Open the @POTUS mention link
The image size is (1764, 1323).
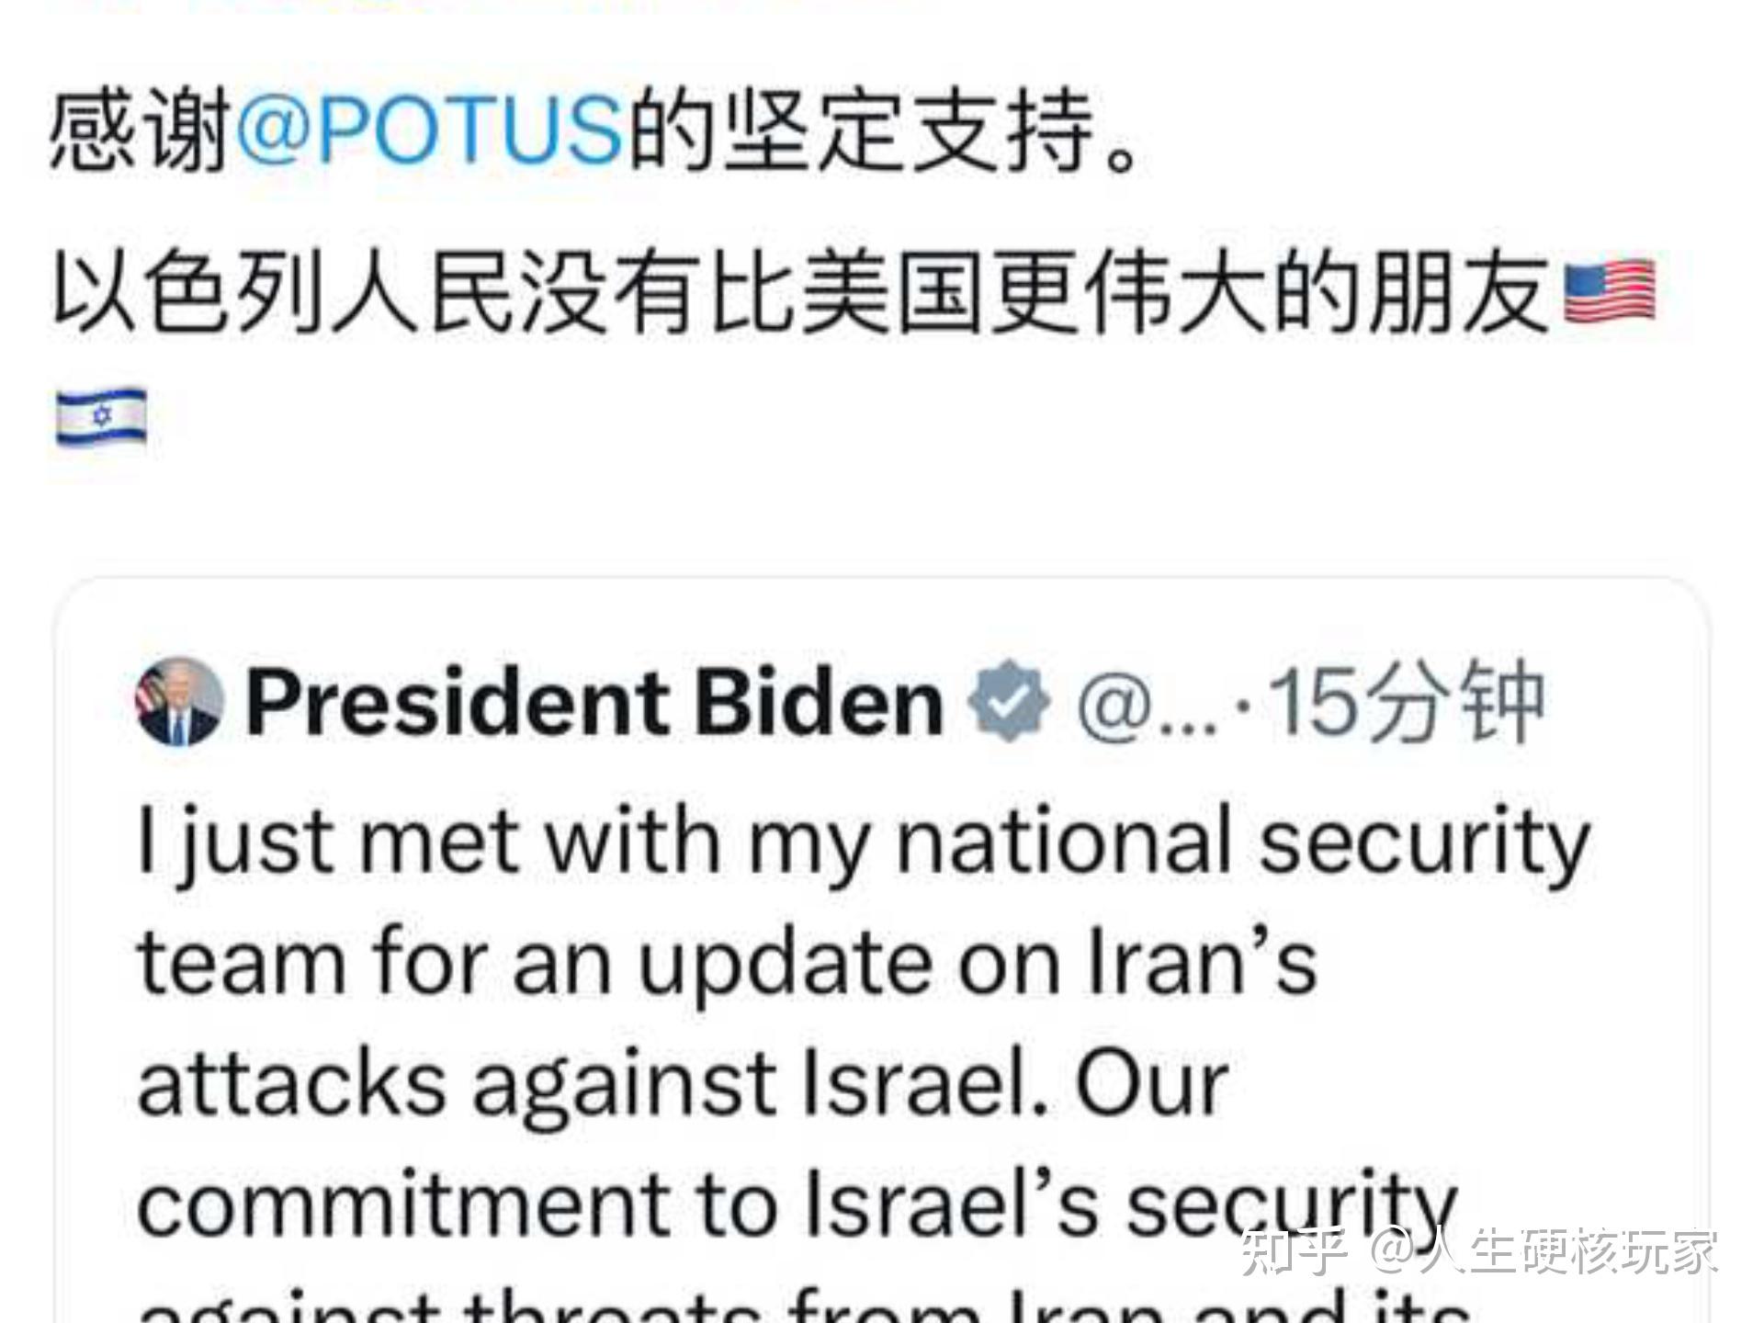click(430, 130)
